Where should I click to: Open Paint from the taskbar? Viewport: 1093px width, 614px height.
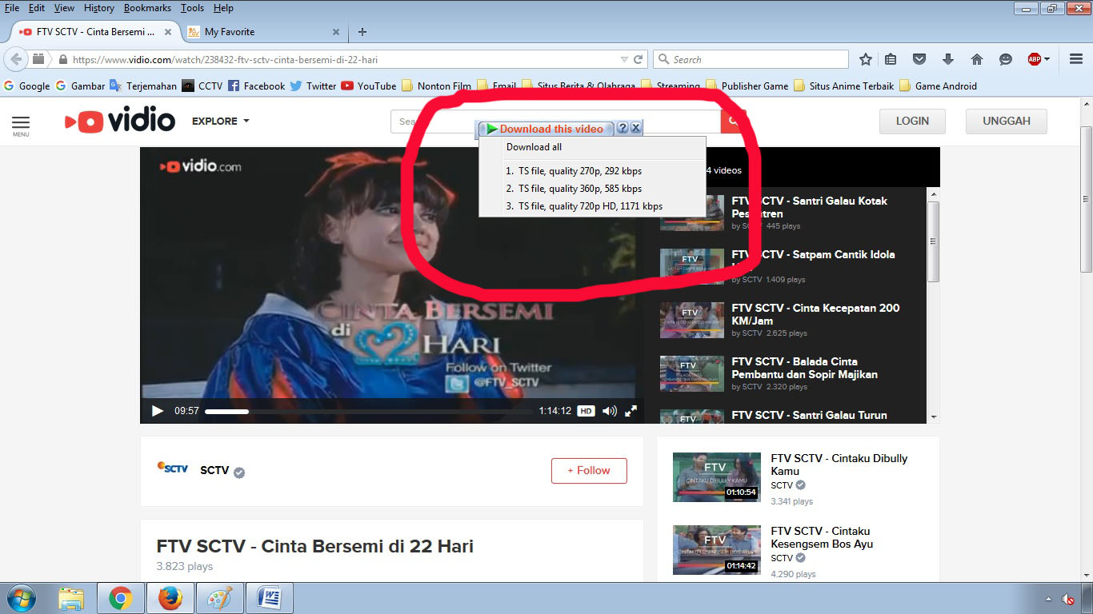pyautogui.click(x=219, y=598)
